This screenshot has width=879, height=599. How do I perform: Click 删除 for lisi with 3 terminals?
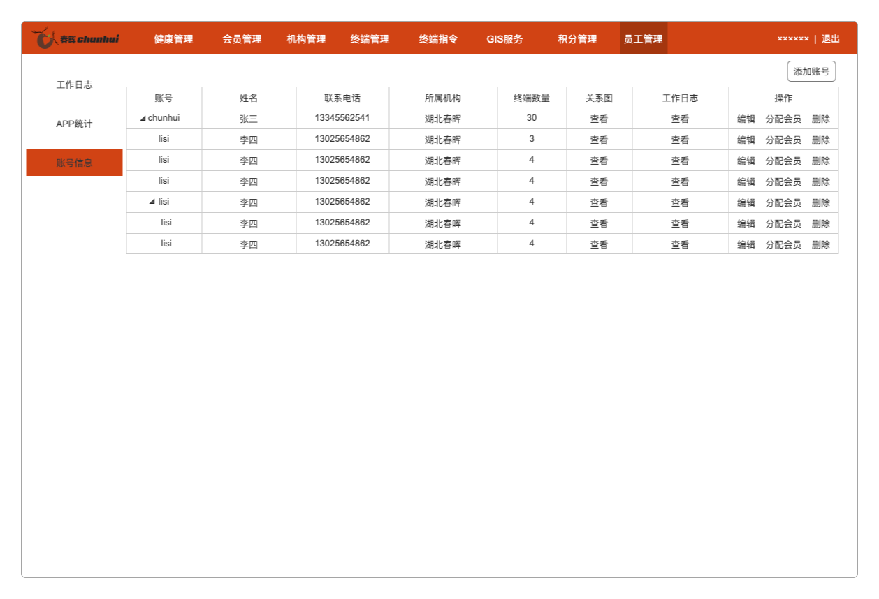tap(821, 140)
